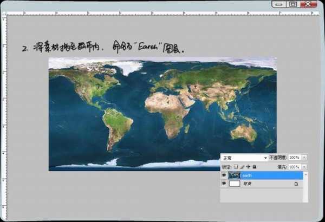Select the 背景 background layer row
Image resolution: width=325 pixels, height=222 pixels.
coord(265,184)
